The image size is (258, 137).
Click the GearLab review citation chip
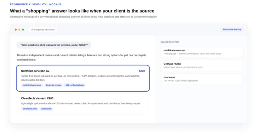[53, 85]
